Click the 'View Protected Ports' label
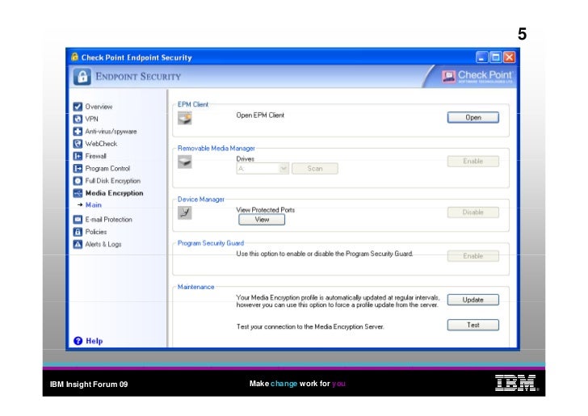 point(266,210)
